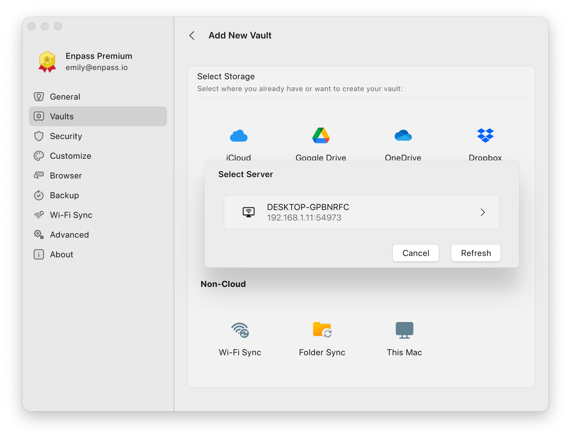
Task: Click the General settings icon
Action: point(39,97)
